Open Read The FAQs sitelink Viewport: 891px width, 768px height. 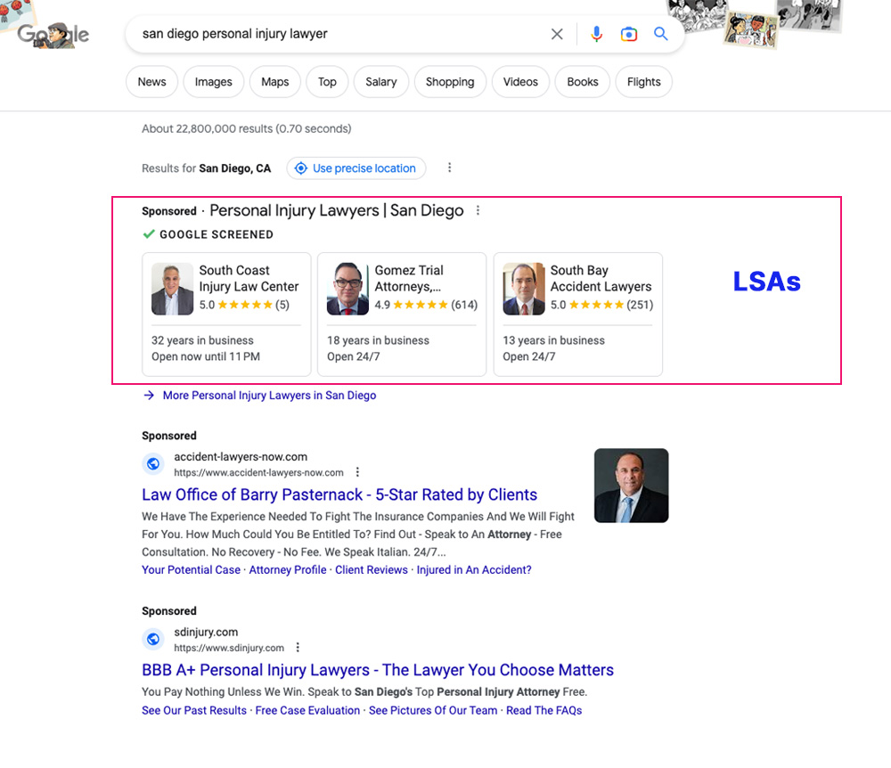544,711
